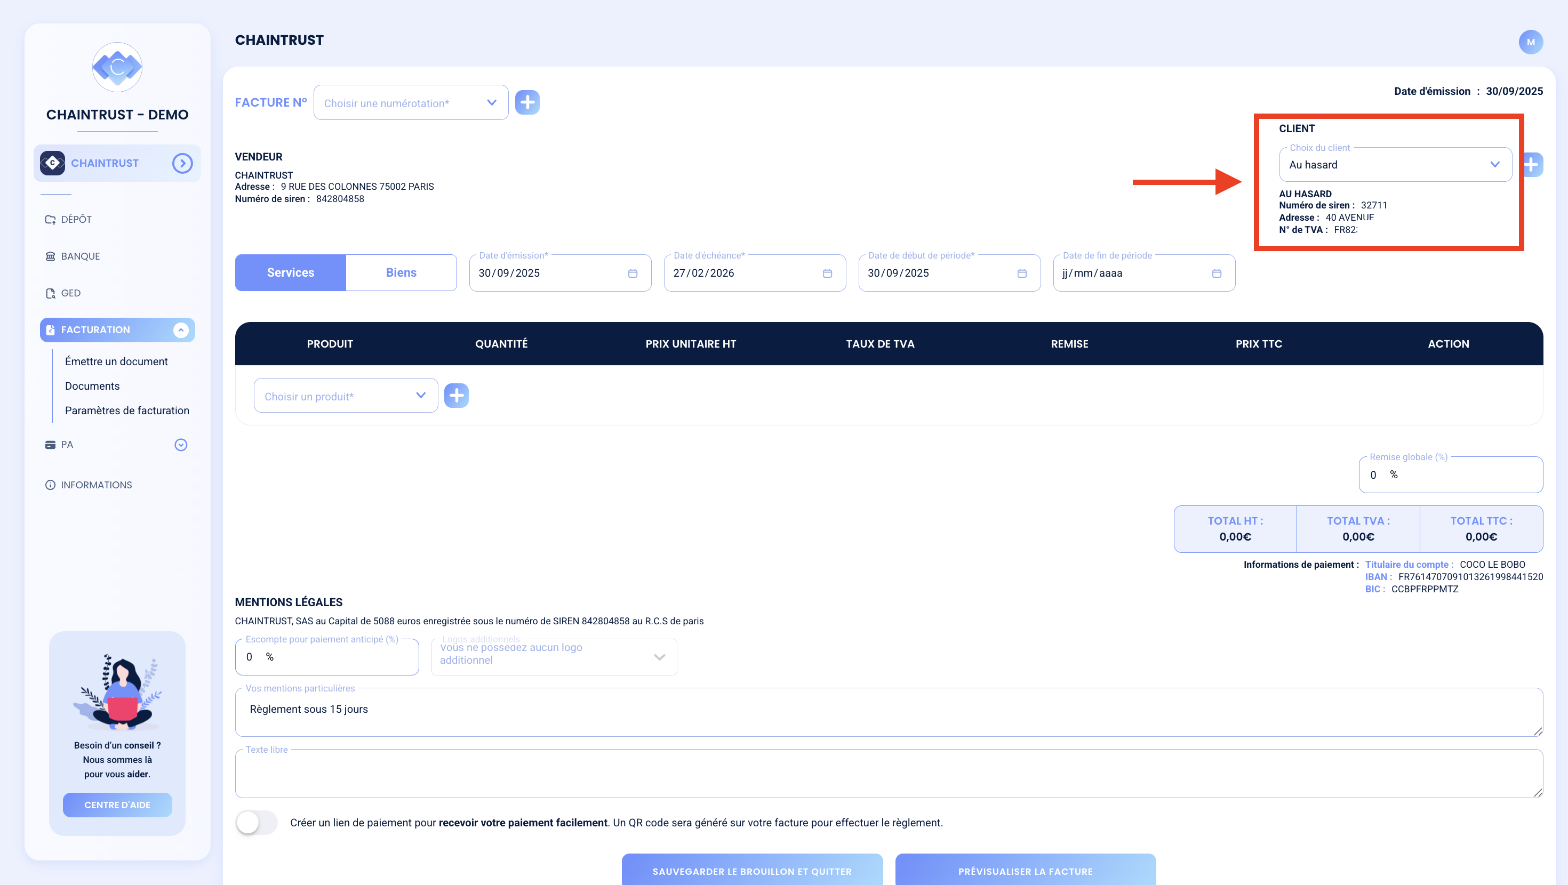Click the TOTAL HT value box

1235,529
